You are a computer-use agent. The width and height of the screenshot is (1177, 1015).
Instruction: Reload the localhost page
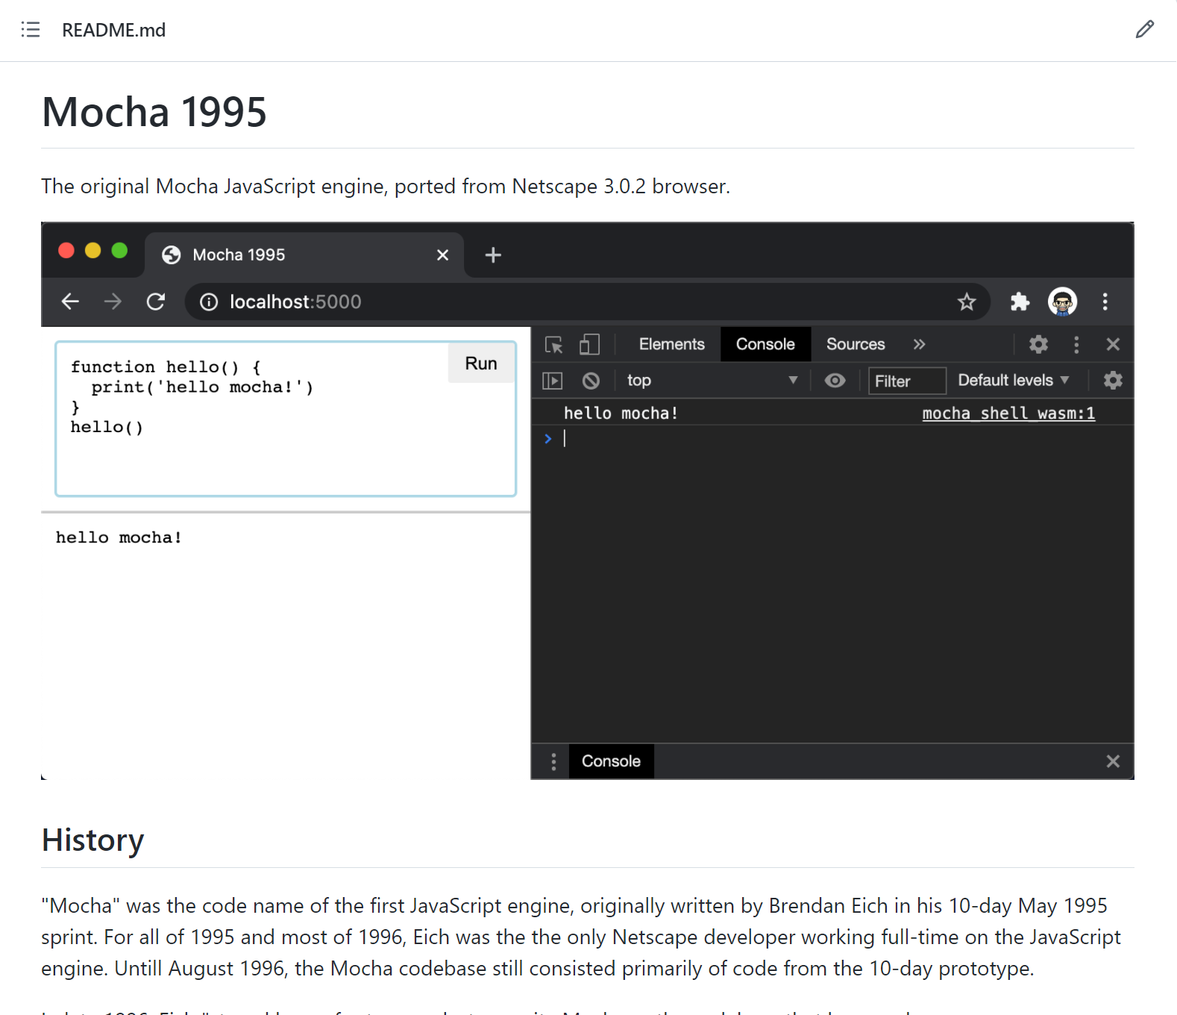click(155, 302)
